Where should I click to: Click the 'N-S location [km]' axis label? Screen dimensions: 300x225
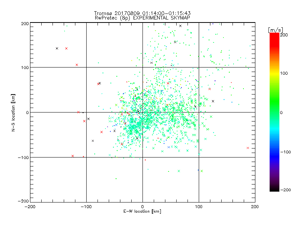pos(13,113)
